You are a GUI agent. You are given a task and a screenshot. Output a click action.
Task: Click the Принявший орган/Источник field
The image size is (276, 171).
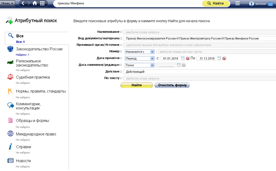(199, 45)
